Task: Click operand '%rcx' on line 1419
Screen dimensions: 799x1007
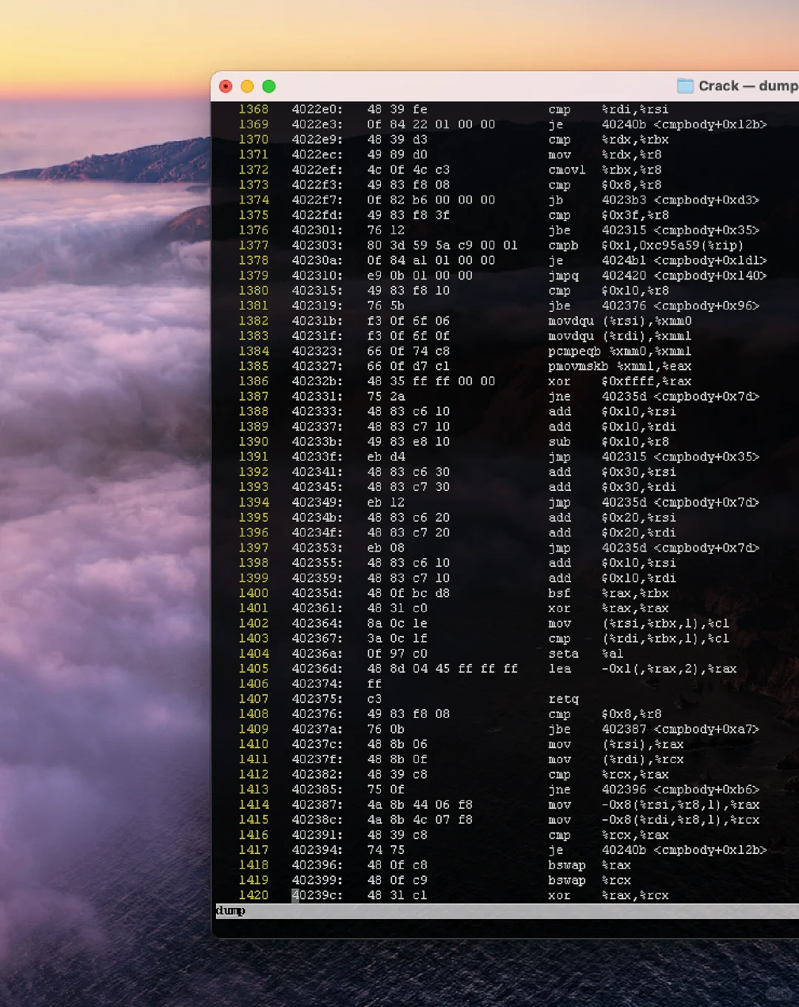Action: click(616, 880)
